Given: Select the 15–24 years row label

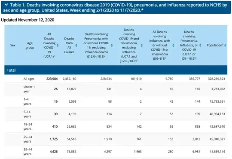Looking at the screenshot, I should [27, 127].
